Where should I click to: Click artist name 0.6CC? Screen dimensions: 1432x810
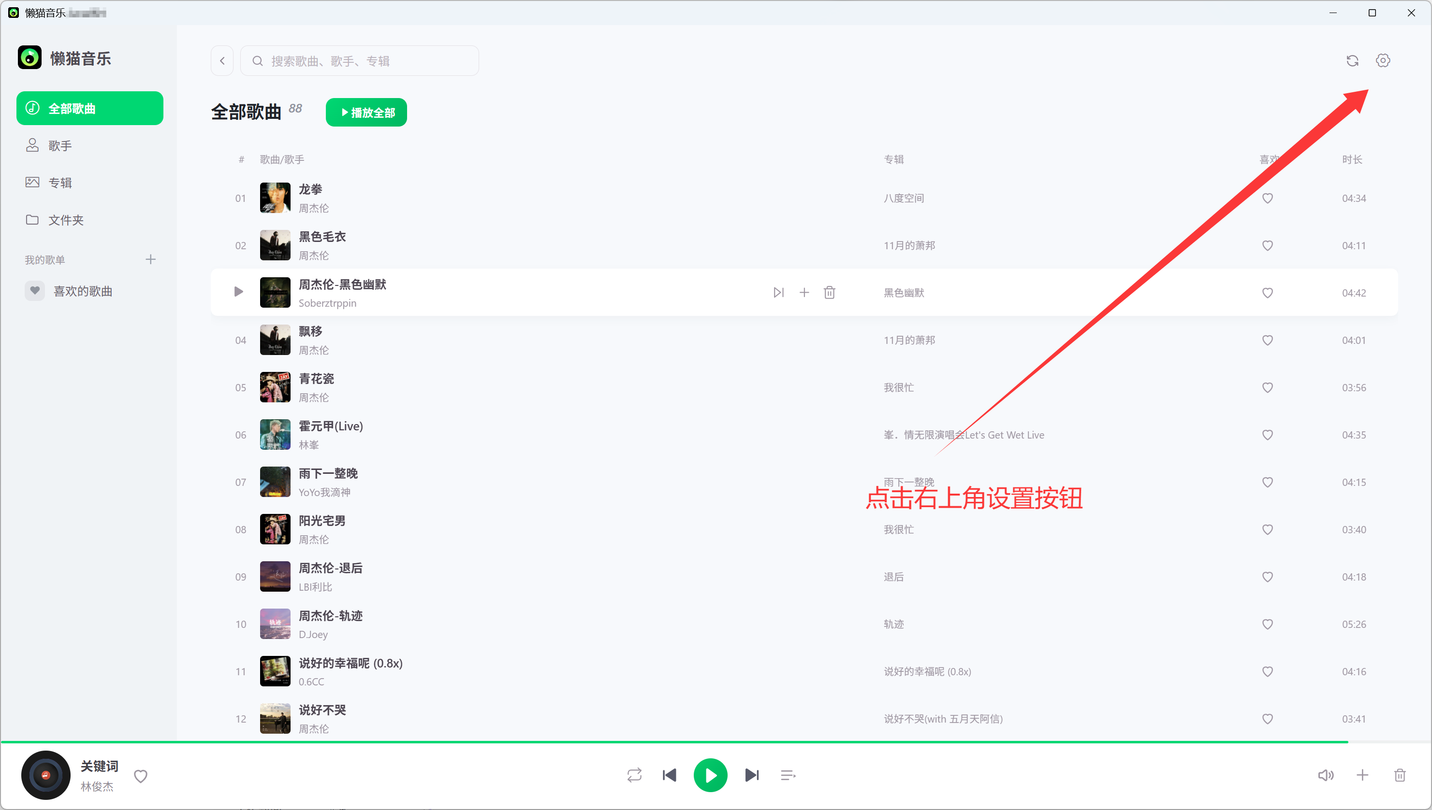pyautogui.click(x=311, y=682)
